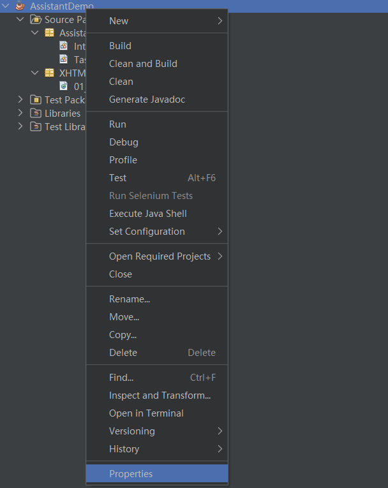This screenshot has height=488, width=388.
Task: Click the Source Packages folder icon
Action: [x=35, y=20]
